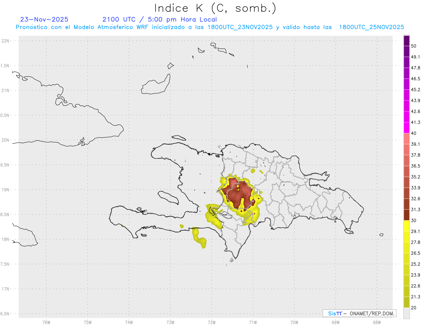The image size is (423, 327).
Task: Click the "69W" longitude label
Action: pyautogui.click(x=335, y=322)
